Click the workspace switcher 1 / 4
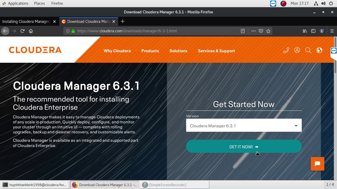The image size is (337, 189). tap(330, 185)
